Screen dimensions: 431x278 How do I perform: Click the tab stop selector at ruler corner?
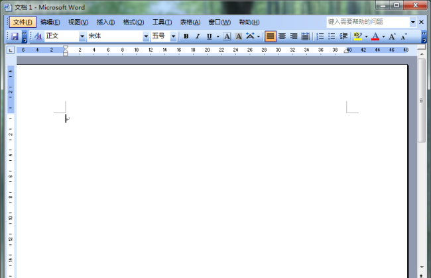(11, 50)
